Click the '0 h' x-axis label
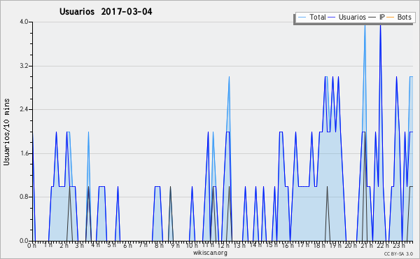420x259 pixels. coord(31,245)
